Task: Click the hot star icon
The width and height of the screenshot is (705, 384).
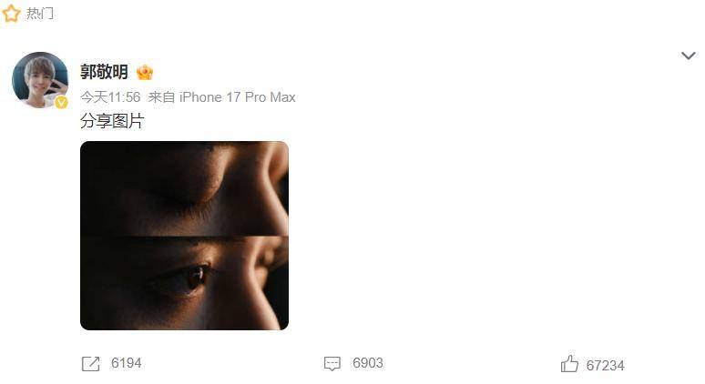Action: [11, 13]
